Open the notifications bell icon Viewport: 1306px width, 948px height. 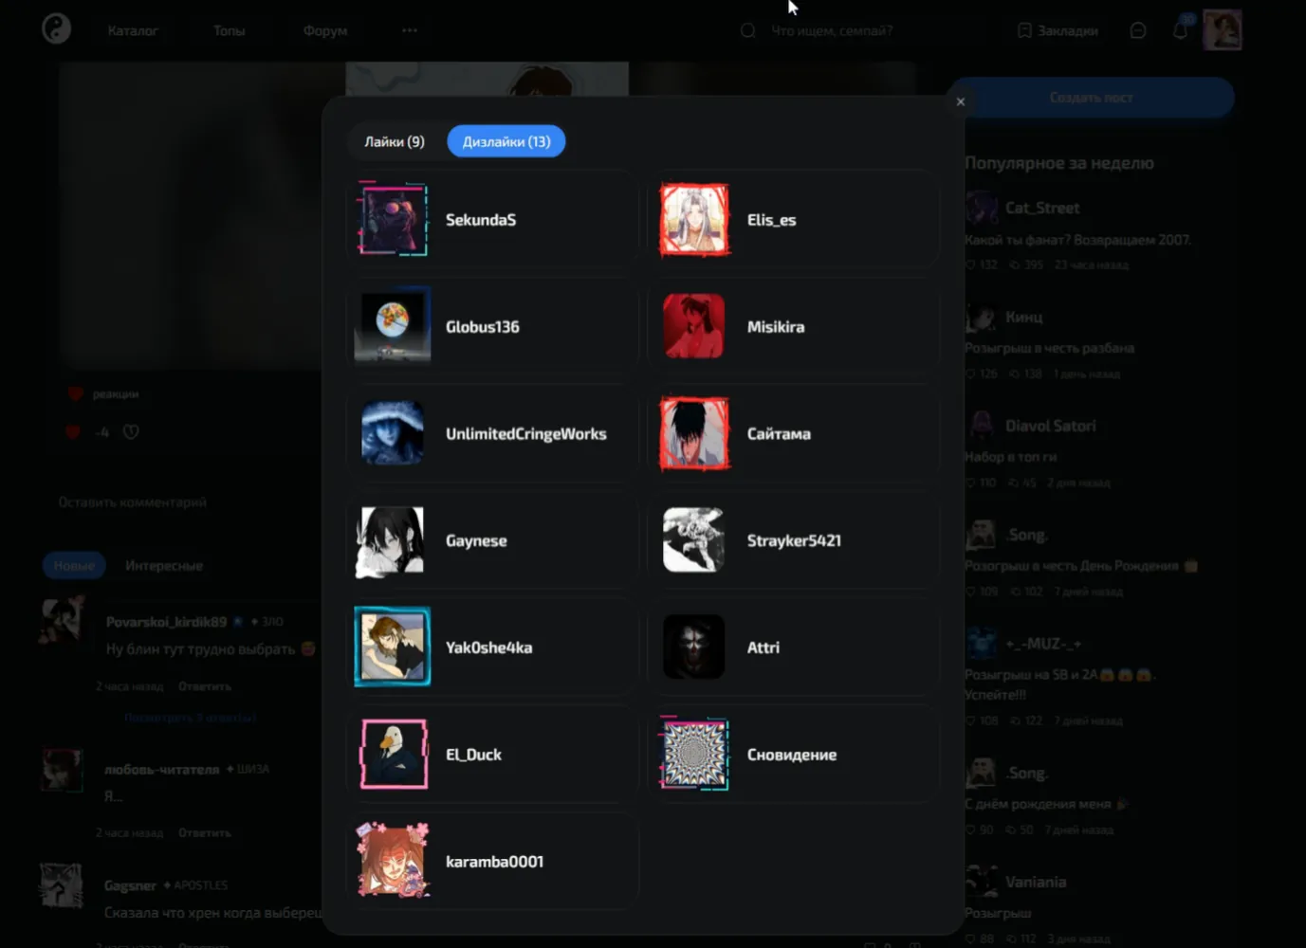pyautogui.click(x=1180, y=30)
